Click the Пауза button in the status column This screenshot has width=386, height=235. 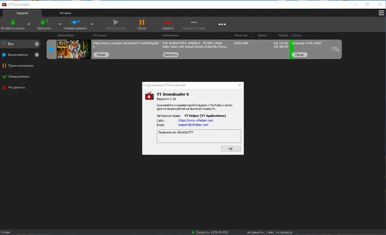[x=299, y=55]
